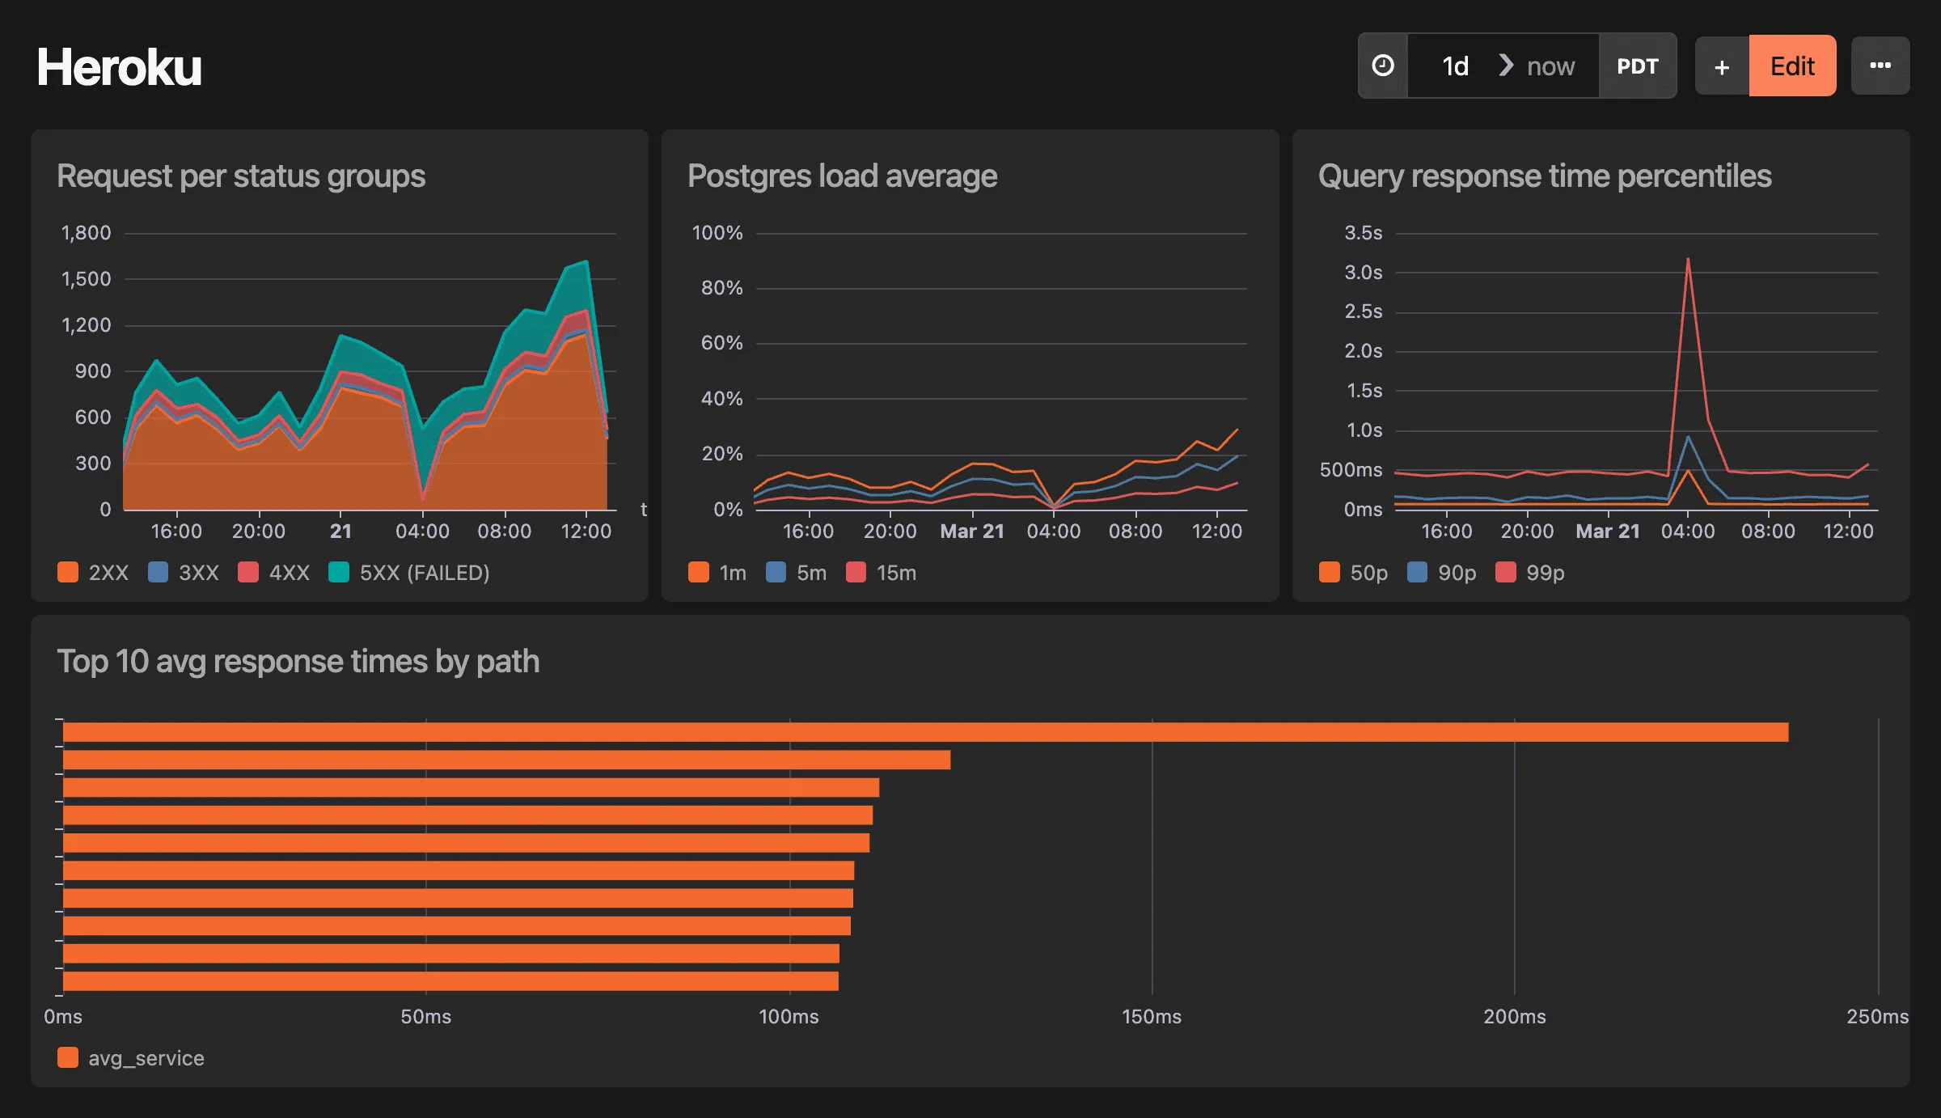Click the Edit button
Image resolution: width=1941 pixels, height=1118 pixels.
pos(1793,66)
